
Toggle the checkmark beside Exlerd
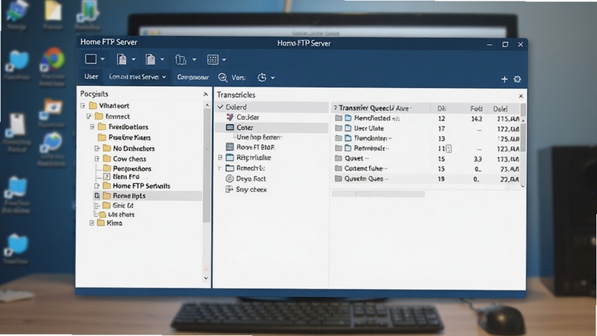click(220, 107)
